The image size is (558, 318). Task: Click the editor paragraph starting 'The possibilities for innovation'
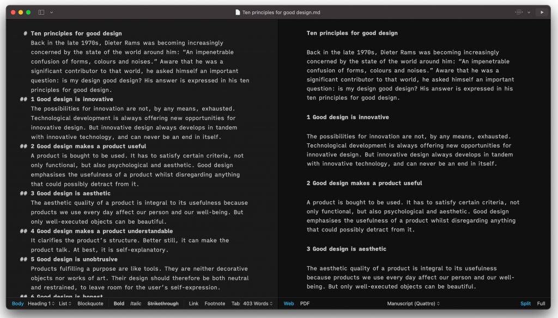click(134, 123)
